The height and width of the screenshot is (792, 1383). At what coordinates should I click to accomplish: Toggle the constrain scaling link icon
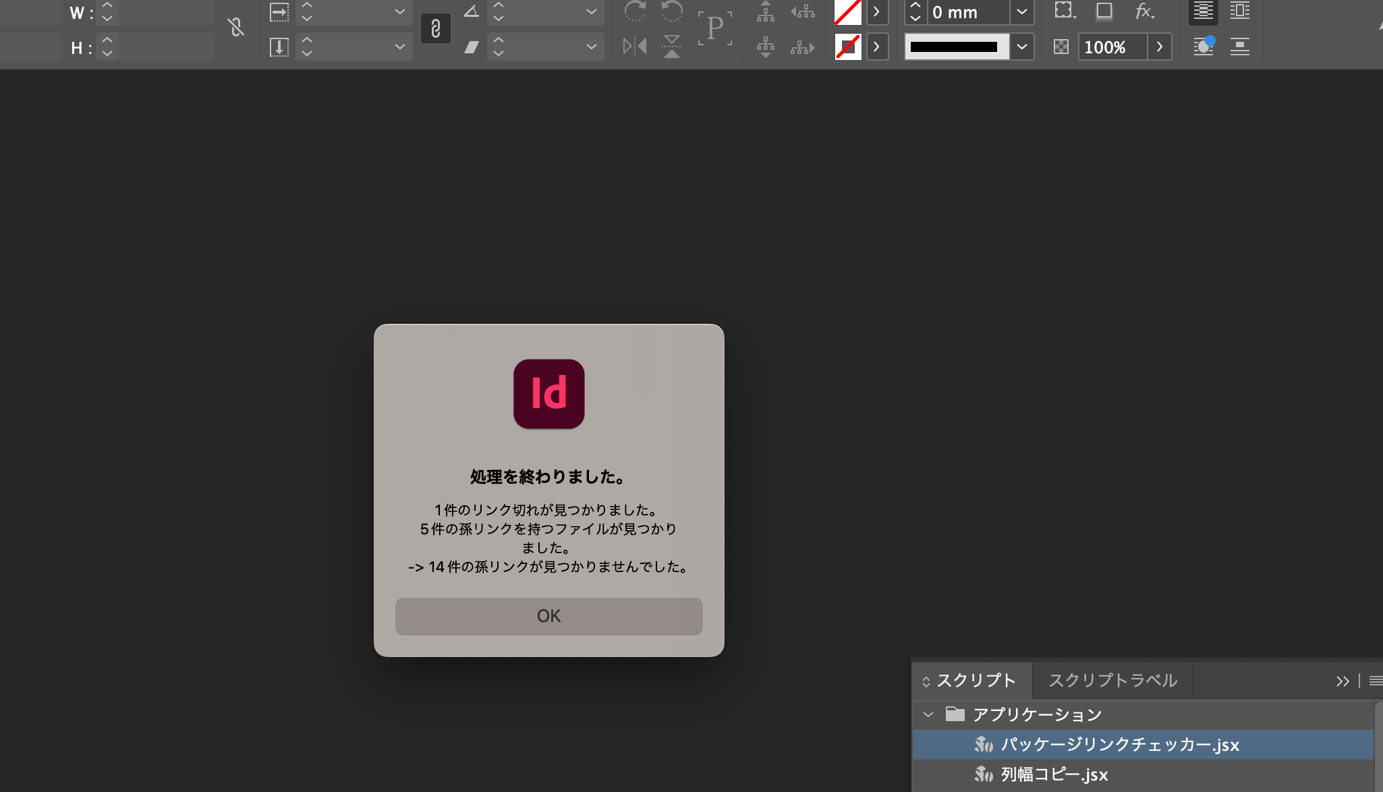(435, 28)
